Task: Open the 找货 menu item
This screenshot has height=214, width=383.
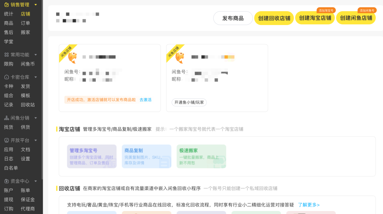Action: [9, 128]
